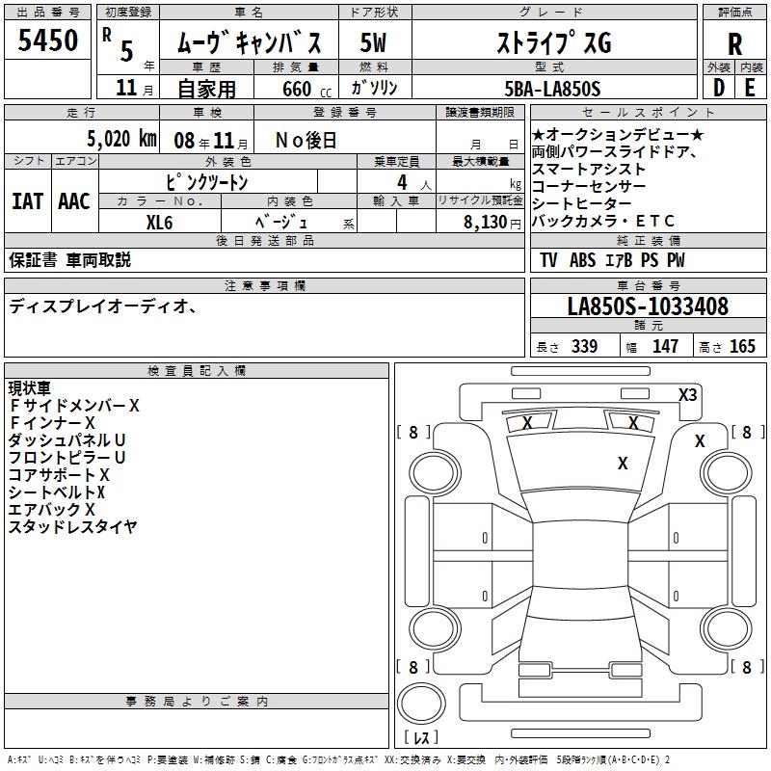Click the width value 147

665,346
